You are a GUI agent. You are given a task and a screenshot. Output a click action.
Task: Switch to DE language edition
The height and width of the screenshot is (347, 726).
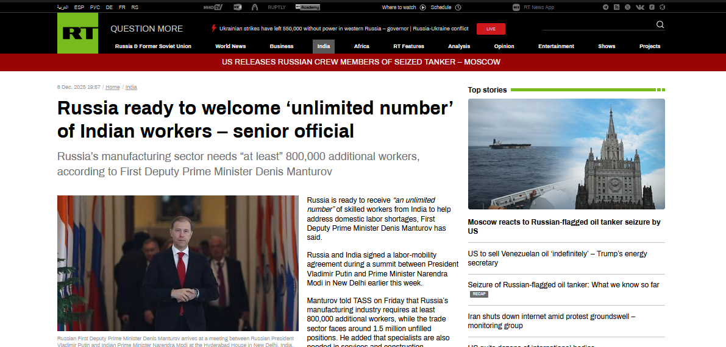tap(109, 7)
